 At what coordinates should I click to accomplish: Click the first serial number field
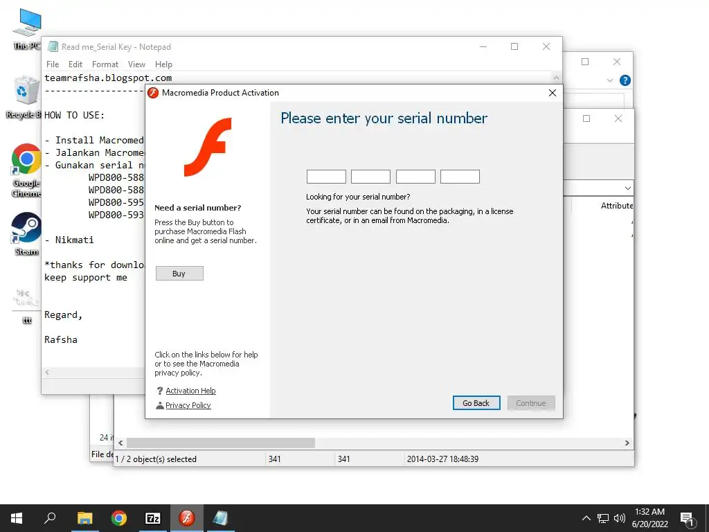tap(326, 177)
